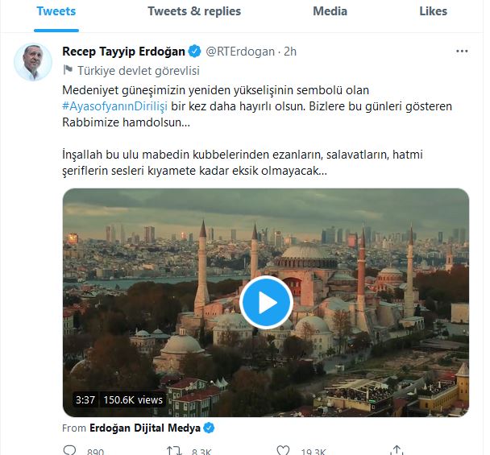The image size is (490, 455).
Task: Click the Recep Tayyip Erdoğan display name
Action: point(123,52)
